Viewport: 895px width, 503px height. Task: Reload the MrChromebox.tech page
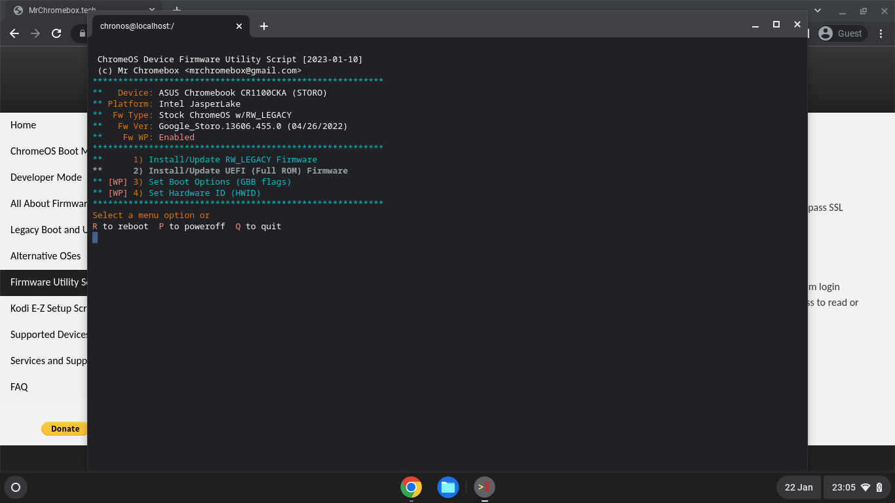(56, 33)
